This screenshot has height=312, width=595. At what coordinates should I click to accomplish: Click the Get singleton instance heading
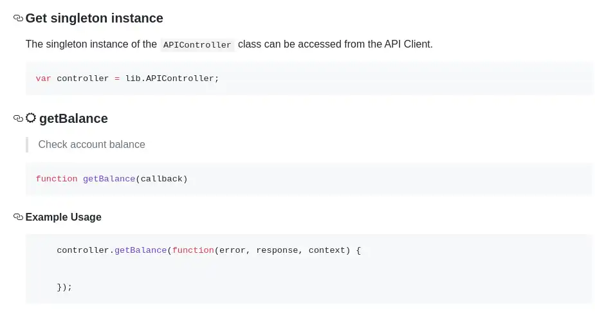[94, 19]
